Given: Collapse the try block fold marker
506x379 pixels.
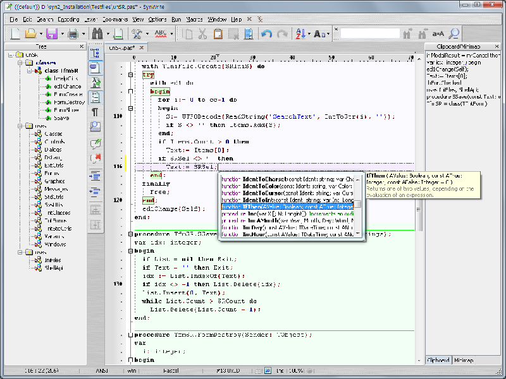Looking at the screenshot, I should (x=130, y=75).
